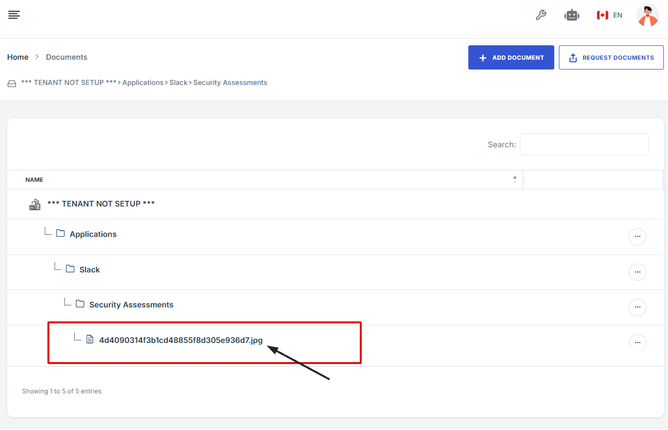This screenshot has width=668, height=430.
Task: Click the Canadian flag language icon
Action: [x=602, y=15]
